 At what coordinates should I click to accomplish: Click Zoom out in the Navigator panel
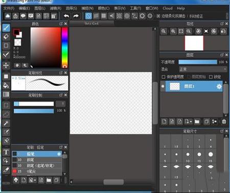pos(189,31)
